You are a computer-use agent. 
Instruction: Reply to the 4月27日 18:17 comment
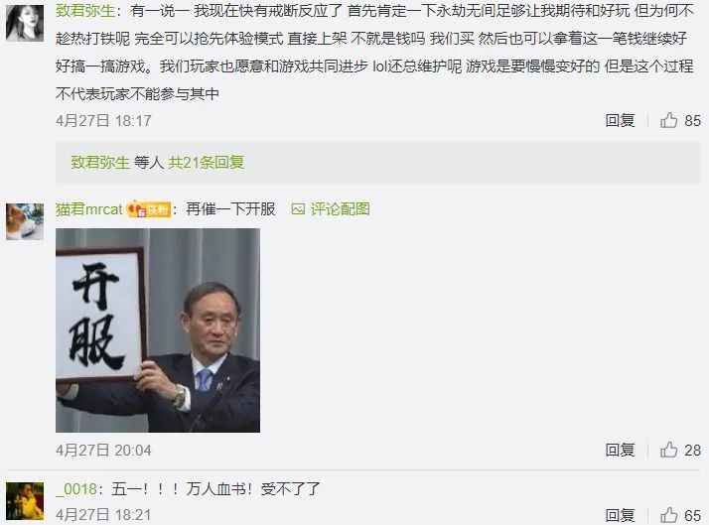pos(620,121)
